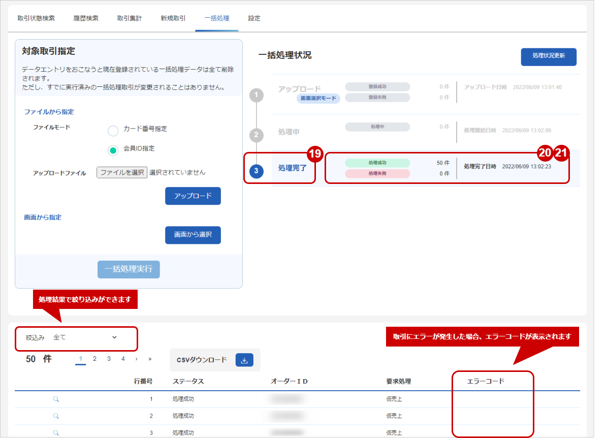This screenshot has height=438, width=607.
Task: Click step 2 circle for 処理中
Action: 257,135
